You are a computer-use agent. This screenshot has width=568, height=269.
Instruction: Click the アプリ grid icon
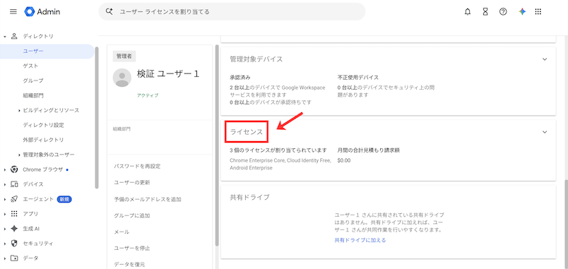pyautogui.click(x=14, y=214)
